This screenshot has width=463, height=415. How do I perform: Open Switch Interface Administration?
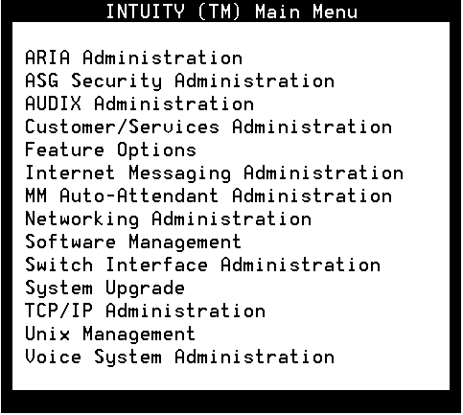(202, 265)
